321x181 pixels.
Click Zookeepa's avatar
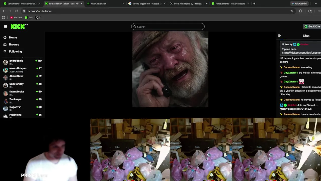(6, 101)
